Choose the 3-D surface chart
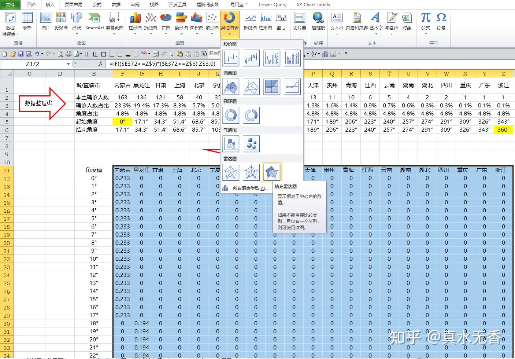 [231, 87]
